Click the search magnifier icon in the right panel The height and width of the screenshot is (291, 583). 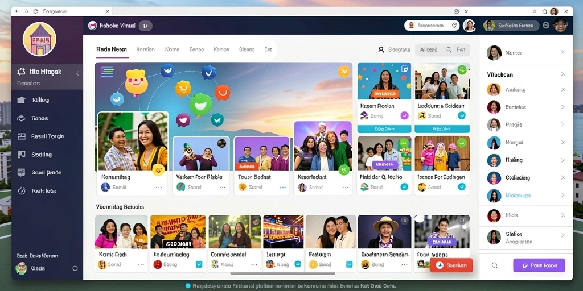tap(495, 265)
